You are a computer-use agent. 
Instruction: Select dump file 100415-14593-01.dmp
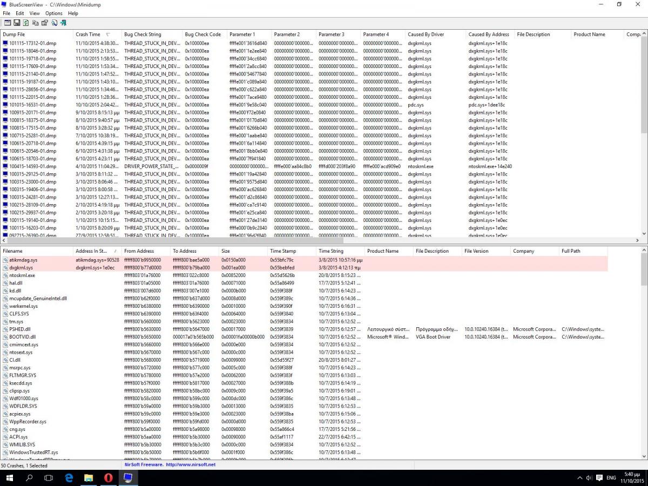coord(32,166)
